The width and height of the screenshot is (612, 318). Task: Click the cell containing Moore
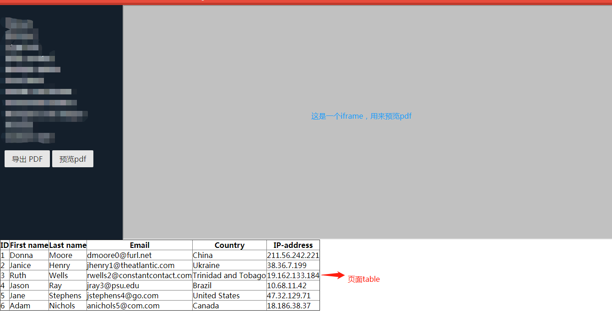68,255
